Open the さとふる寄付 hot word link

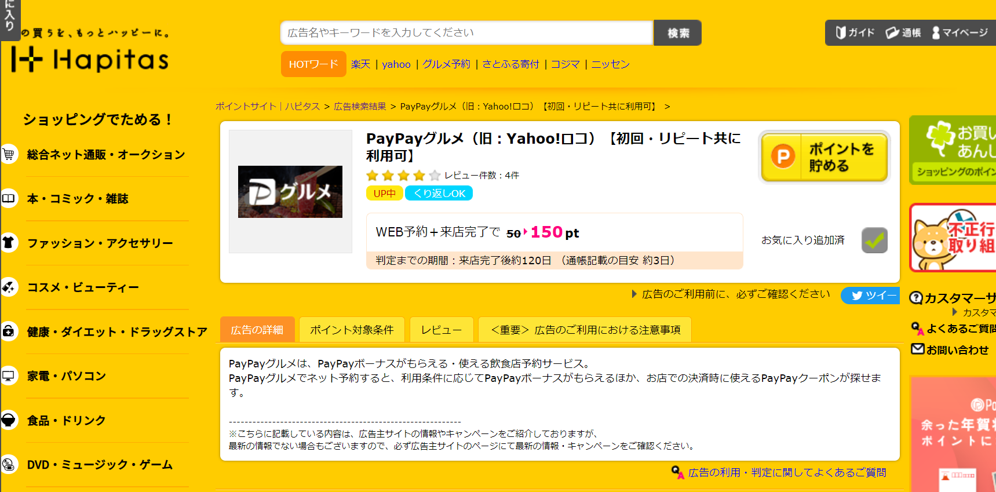[510, 64]
